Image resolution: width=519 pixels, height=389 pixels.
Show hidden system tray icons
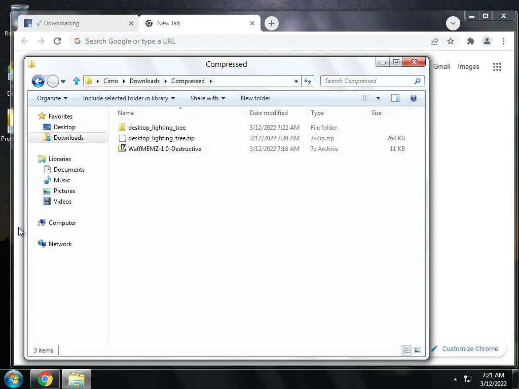(x=455, y=379)
